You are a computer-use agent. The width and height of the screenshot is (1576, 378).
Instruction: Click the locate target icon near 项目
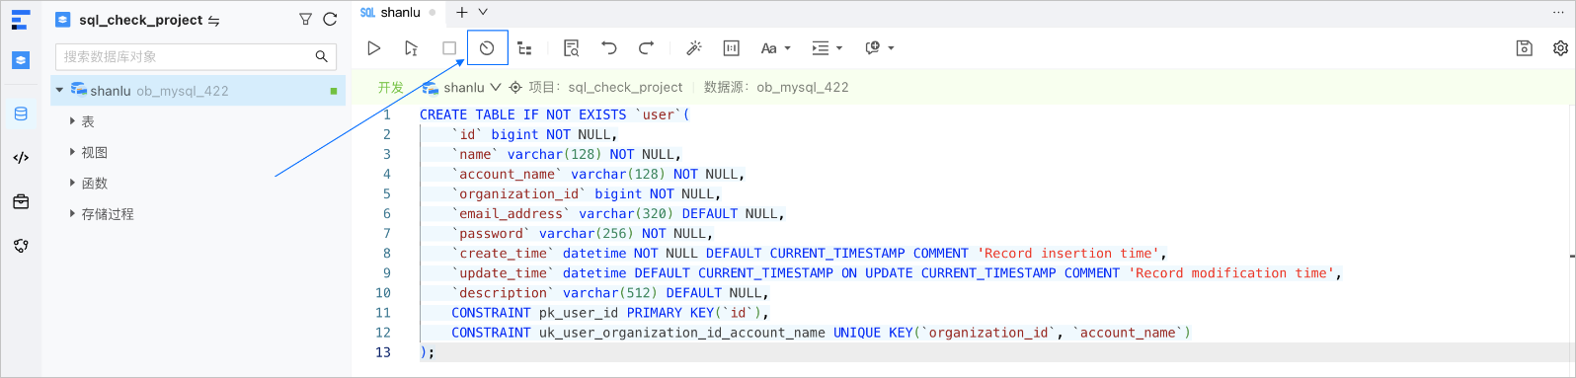click(x=515, y=87)
